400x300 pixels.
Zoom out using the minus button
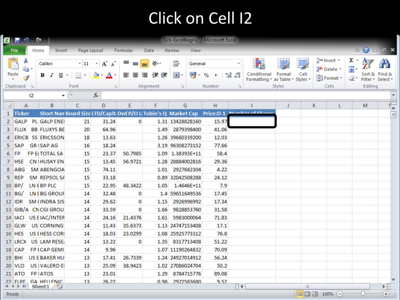(x=339, y=294)
